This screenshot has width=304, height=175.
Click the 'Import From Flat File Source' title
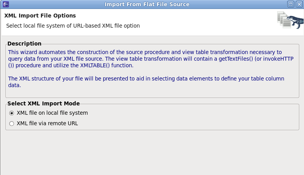pyautogui.click(x=147, y=4)
